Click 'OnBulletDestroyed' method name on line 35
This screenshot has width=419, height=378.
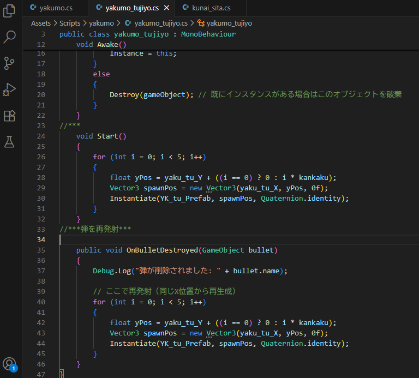click(x=162, y=250)
